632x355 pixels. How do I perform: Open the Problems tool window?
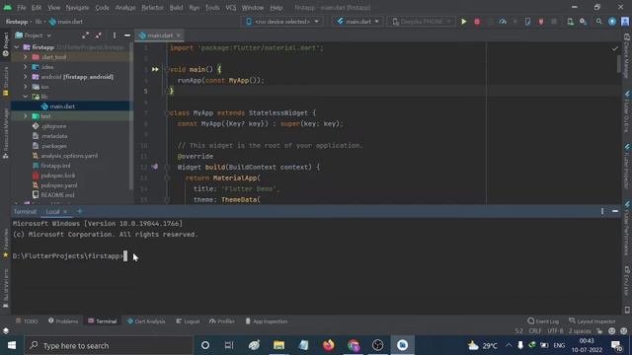[x=63, y=321]
